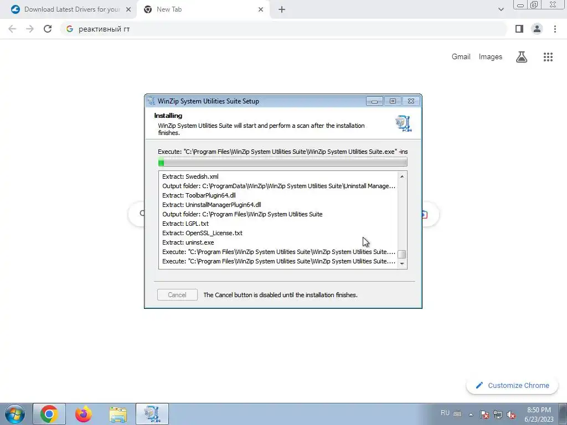Screen dimensions: 567x425
Task: Click Customize Chrome button
Action: pos(512,385)
